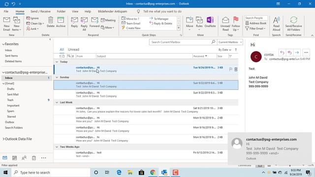
Task: Open the File menu
Action: (x=6, y=11)
